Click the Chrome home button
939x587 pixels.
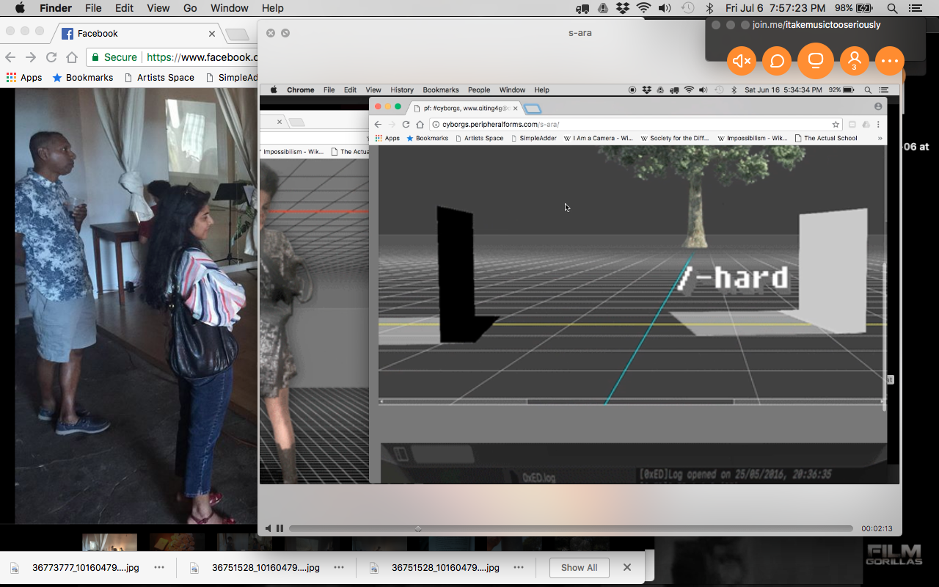click(x=72, y=57)
